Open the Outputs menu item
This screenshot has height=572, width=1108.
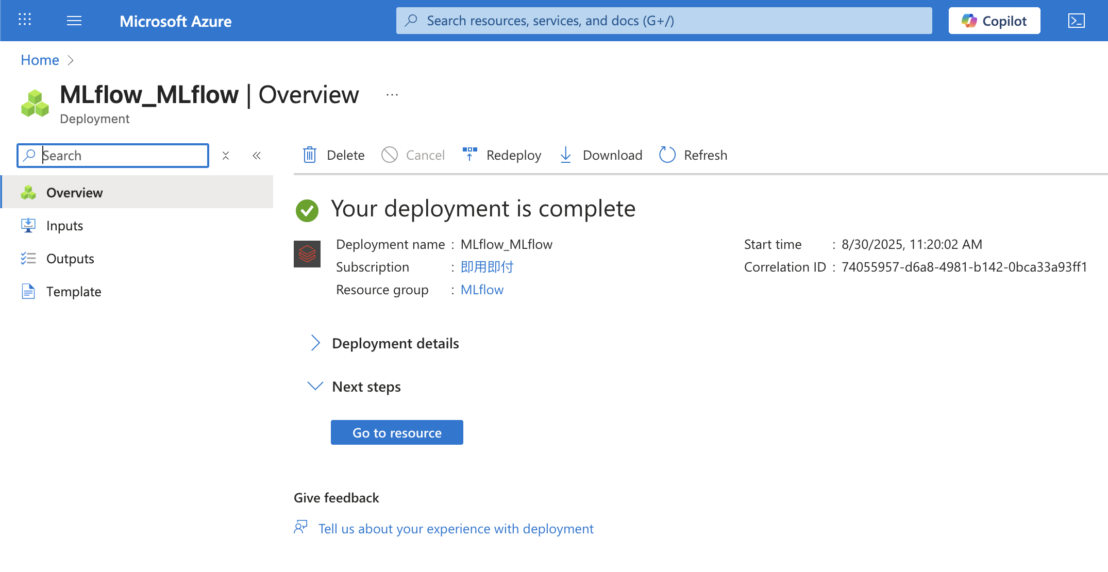pyautogui.click(x=138, y=258)
